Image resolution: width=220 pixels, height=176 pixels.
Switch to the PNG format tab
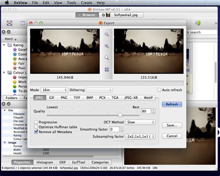coord(64,98)
